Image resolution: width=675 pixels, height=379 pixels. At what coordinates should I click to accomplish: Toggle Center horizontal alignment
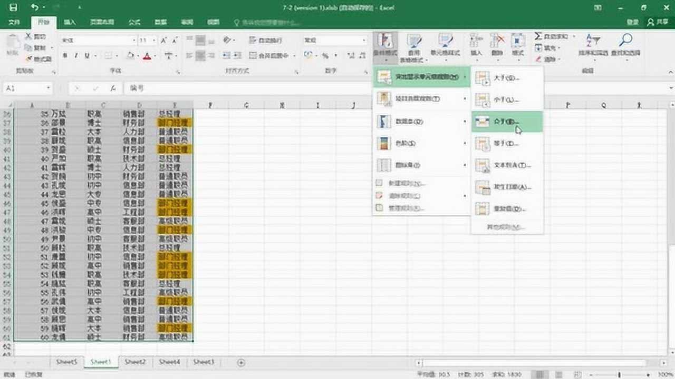(x=200, y=55)
